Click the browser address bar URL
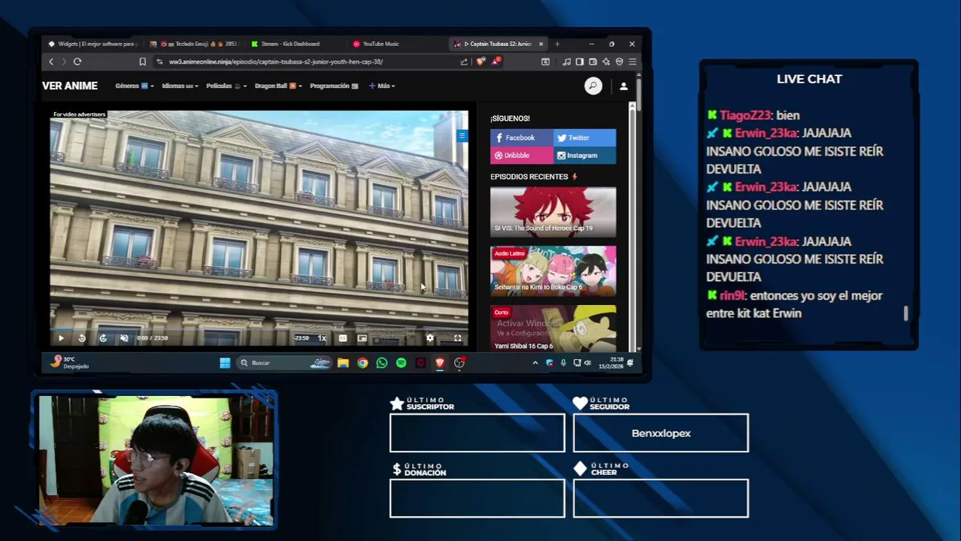The width and height of the screenshot is (961, 541). pyautogui.click(x=275, y=62)
